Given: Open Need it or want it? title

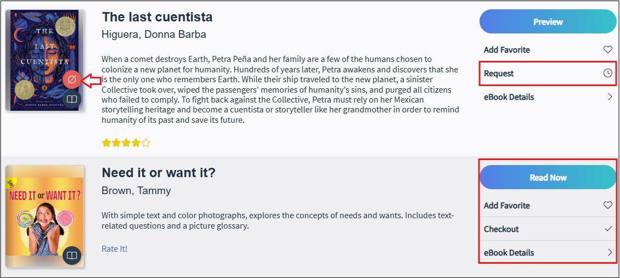Looking at the screenshot, I should [159, 173].
